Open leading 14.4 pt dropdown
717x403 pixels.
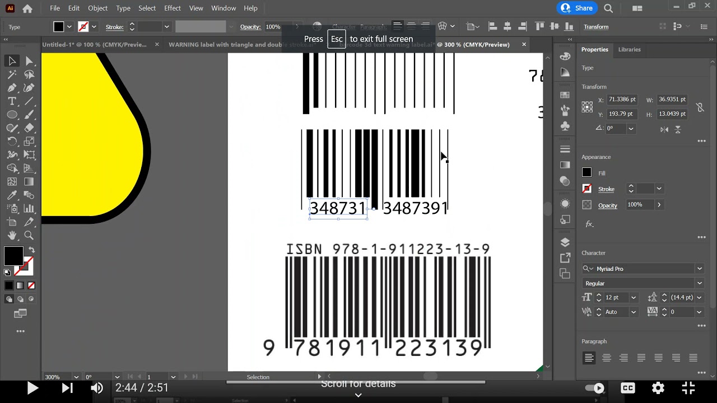[x=699, y=297]
